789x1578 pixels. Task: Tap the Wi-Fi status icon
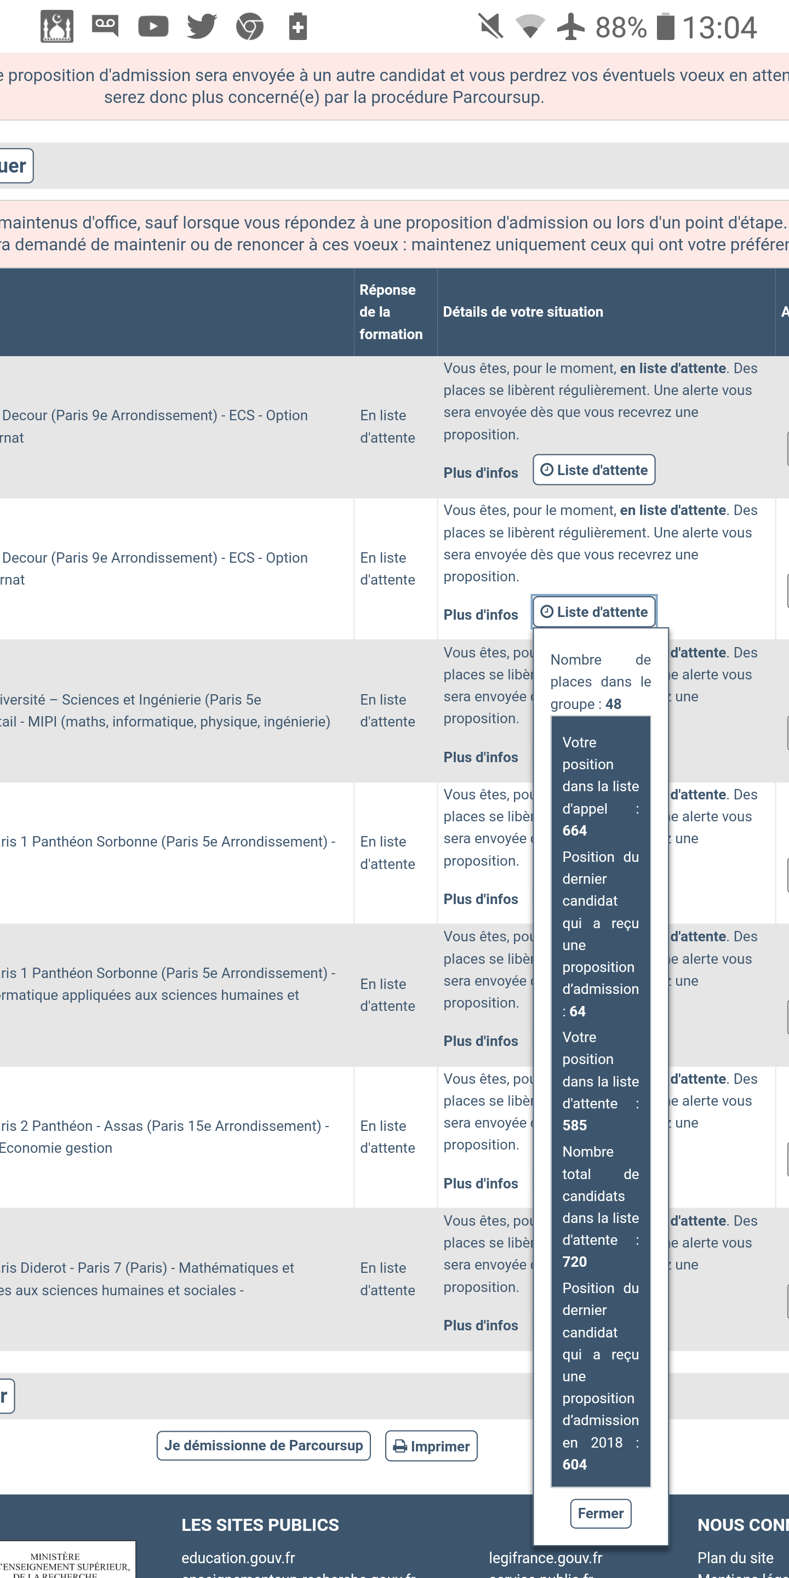point(530,27)
